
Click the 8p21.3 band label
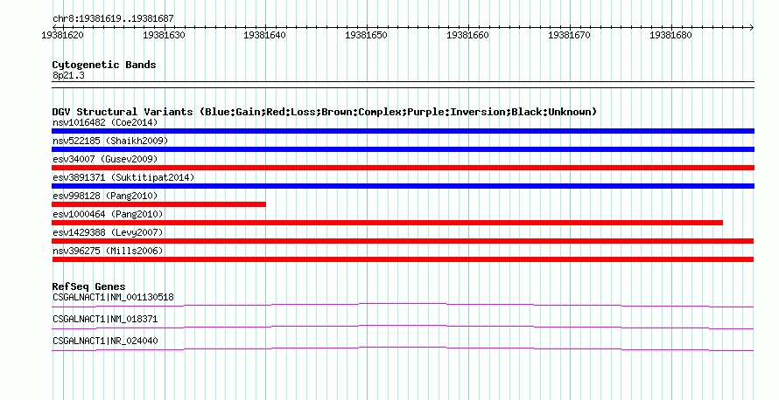[x=68, y=75]
